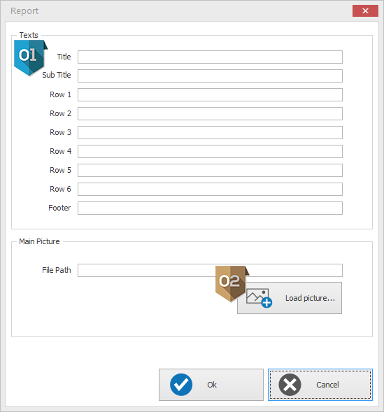This screenshot has height=412, width=384.
Task: Click the Main Picture group label
Action: point(39,241)
